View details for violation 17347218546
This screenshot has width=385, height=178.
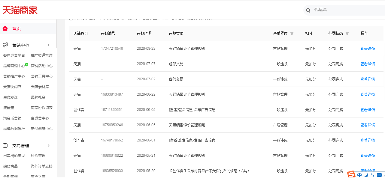(x=368, y=49)
